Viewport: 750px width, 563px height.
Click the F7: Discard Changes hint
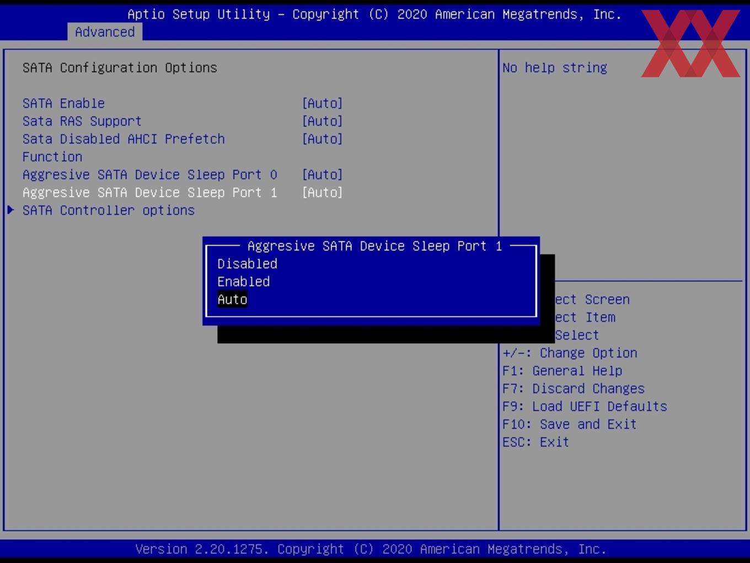[574, 388]
